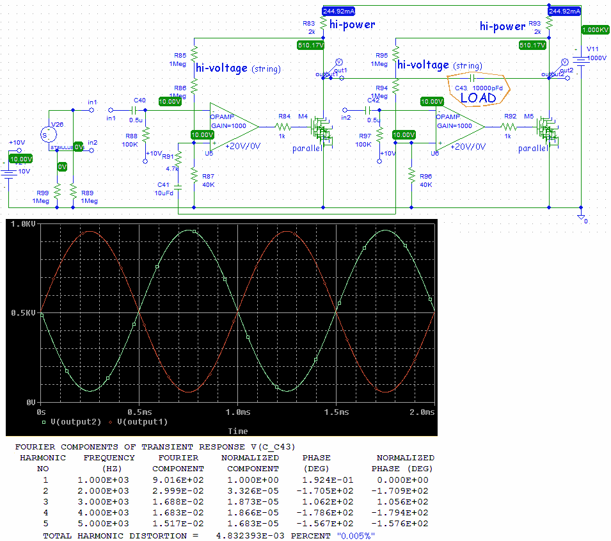Select the R87 40K resistor symbol
This screenshot has width=611, height=541.
[194, 174]
